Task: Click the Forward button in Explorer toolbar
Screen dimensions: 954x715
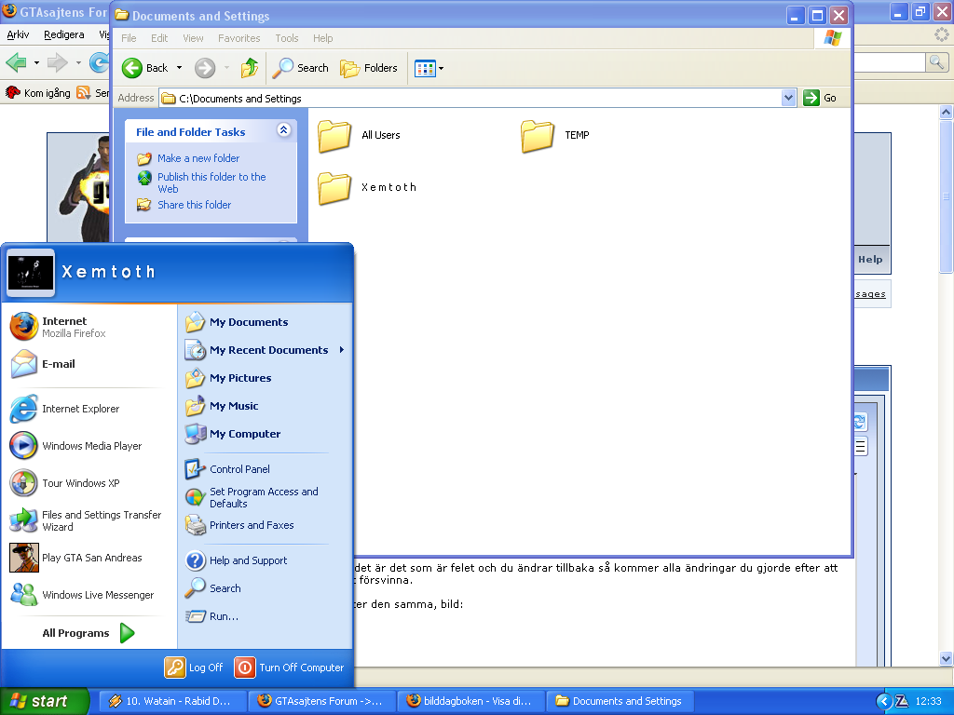Action: [205, 68]
